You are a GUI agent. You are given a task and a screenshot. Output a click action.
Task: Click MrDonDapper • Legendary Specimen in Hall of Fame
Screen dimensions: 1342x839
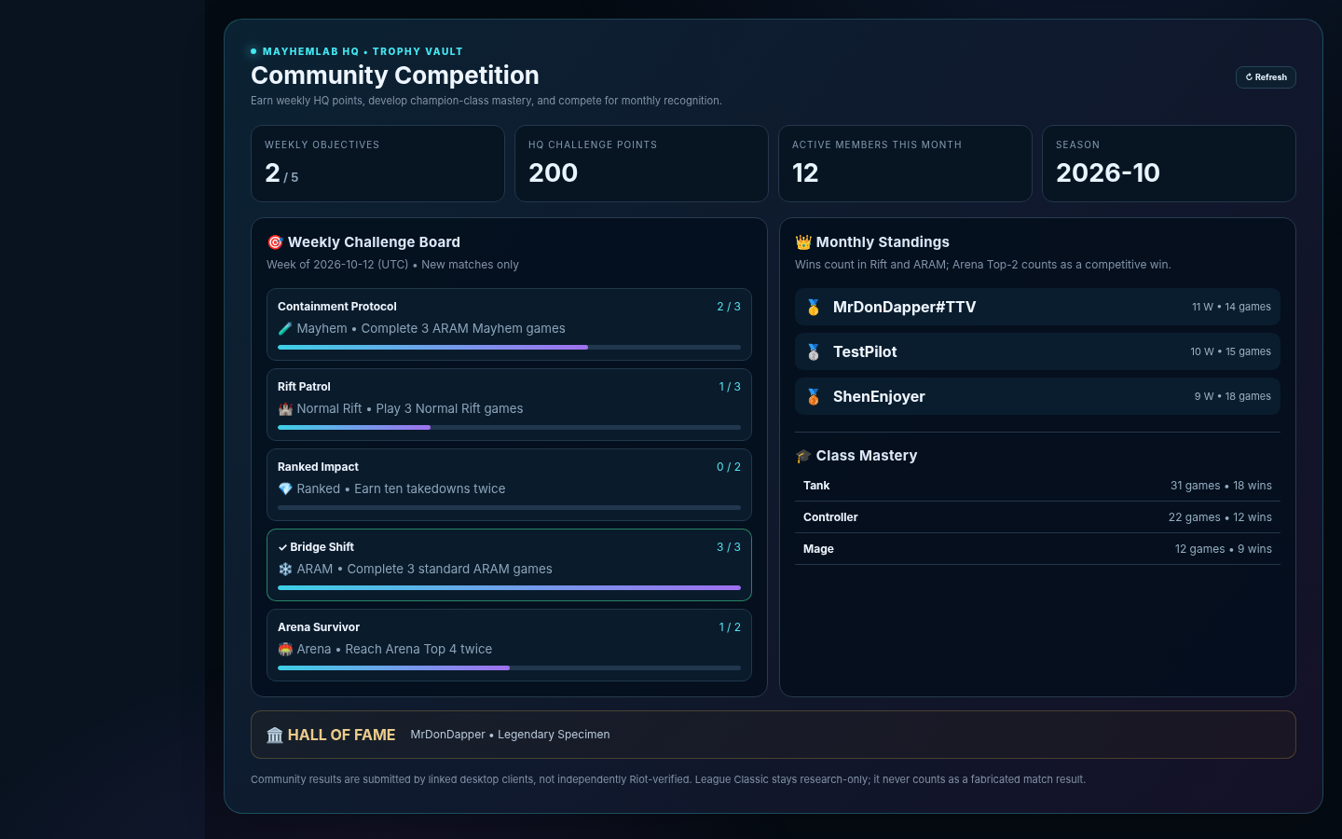pos(510,735)
